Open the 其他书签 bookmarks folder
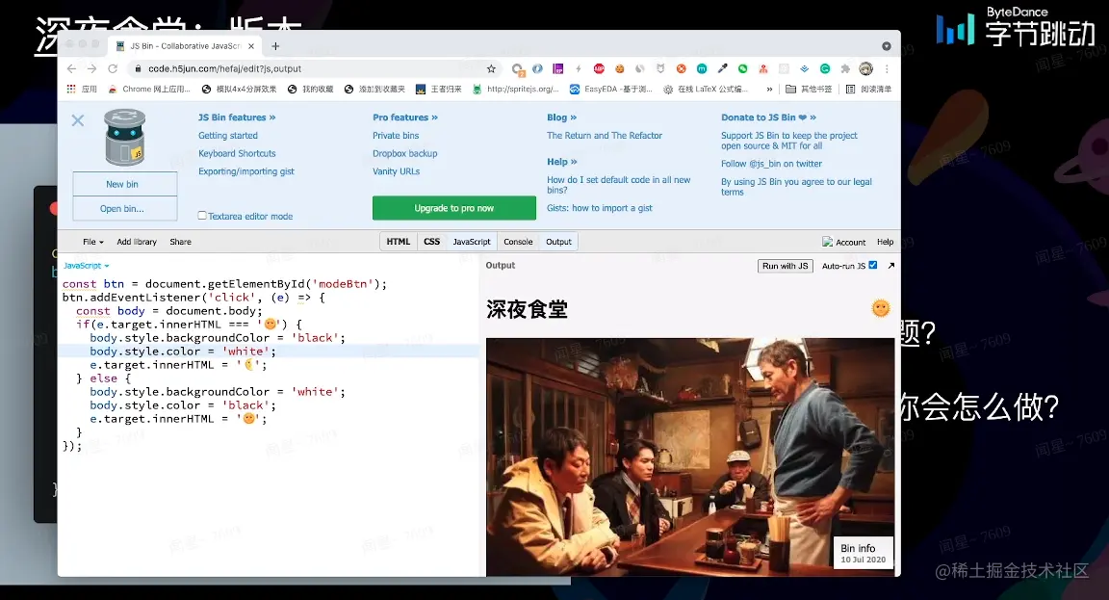 [809, 90]
